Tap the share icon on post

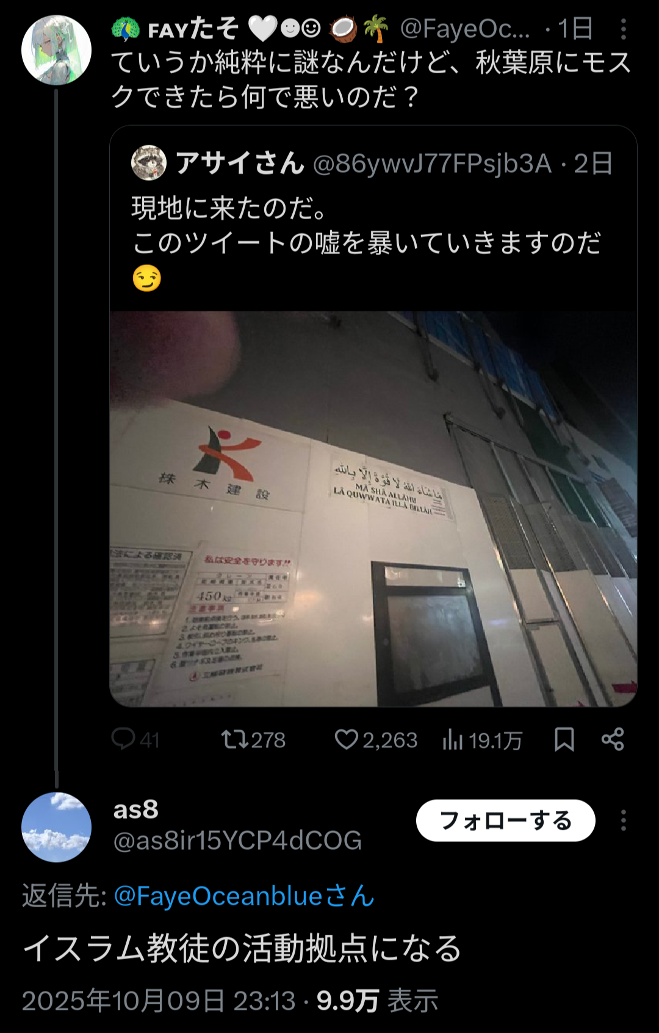(613, 739)
